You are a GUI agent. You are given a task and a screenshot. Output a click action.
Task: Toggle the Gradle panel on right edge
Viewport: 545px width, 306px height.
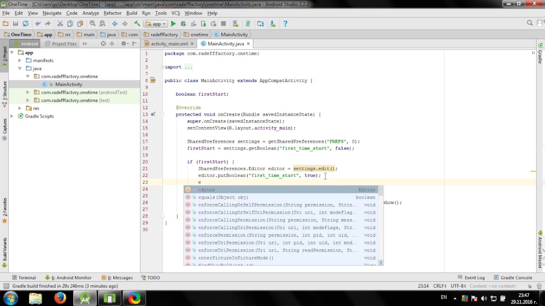(x=540, y=54)
